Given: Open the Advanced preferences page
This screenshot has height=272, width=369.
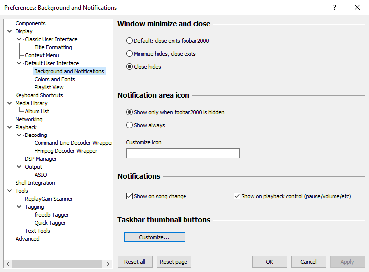Looking at the screenshot, I should click(x=27, y=239).
